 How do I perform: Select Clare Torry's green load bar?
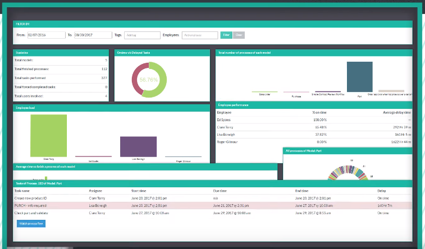48,136
